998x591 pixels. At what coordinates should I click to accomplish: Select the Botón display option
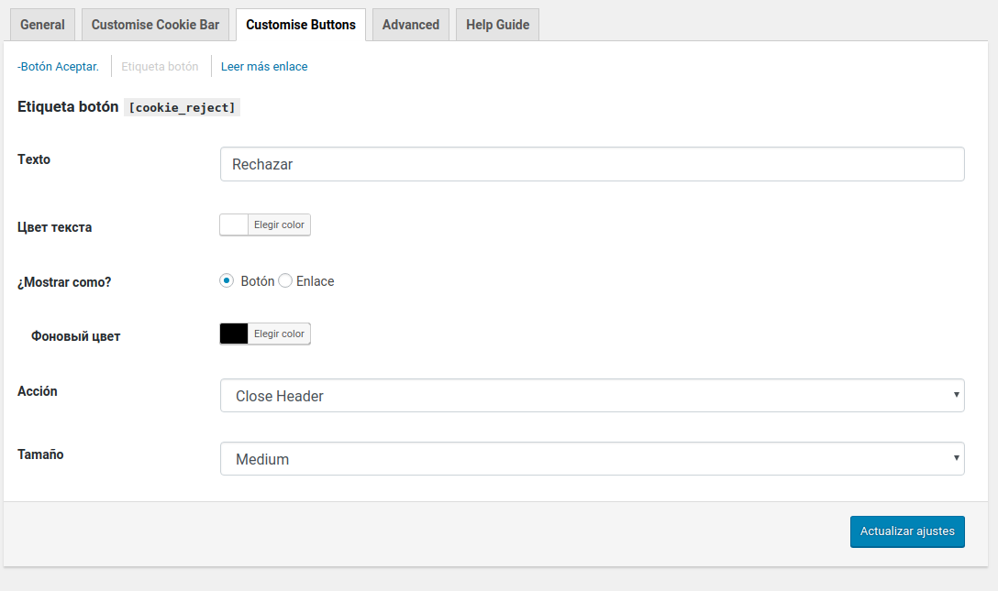(x=227, y=280)
